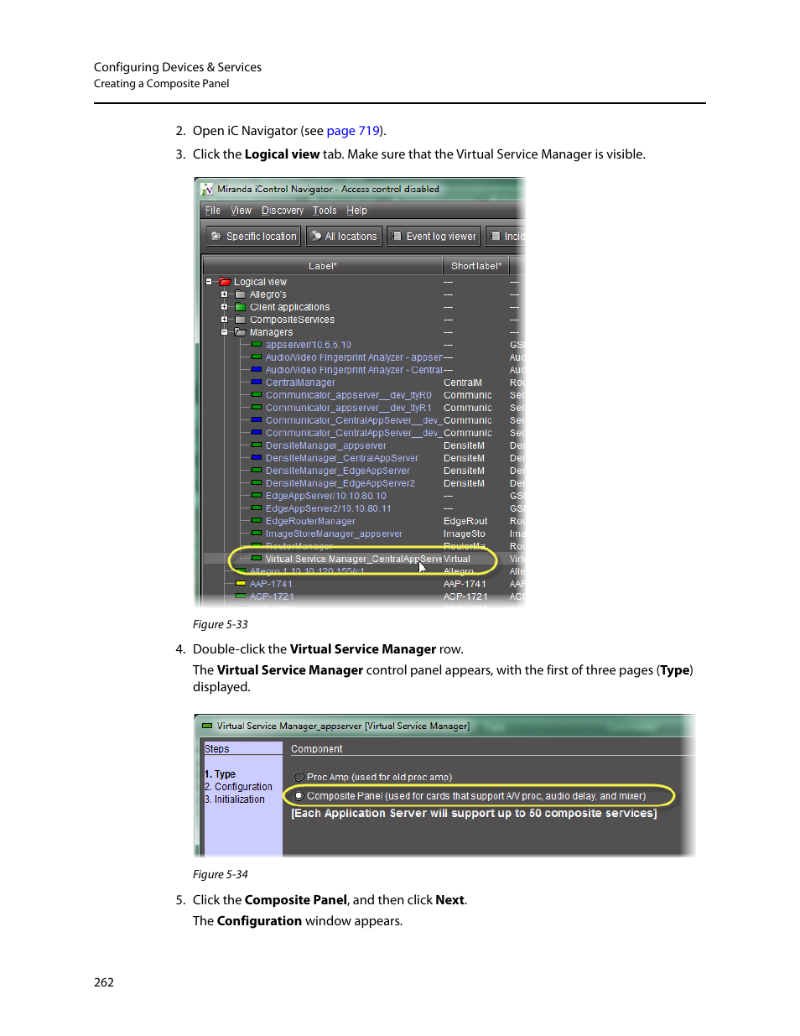Sort by the Label* column header

point(322,266)
